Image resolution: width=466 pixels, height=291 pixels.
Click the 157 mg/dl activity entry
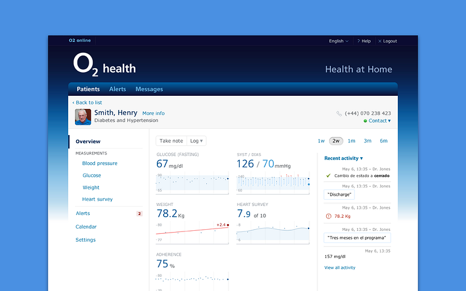pos(335,256)
